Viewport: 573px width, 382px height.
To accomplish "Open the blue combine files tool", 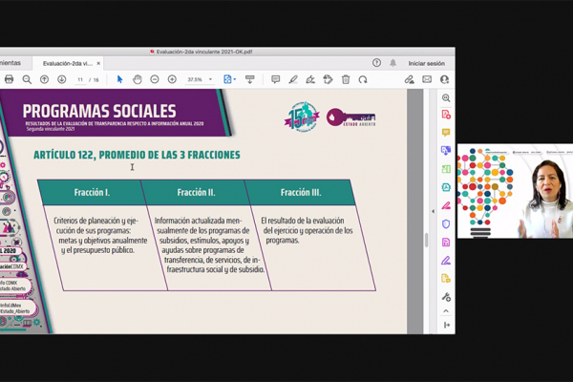I will tap(446, 150).
